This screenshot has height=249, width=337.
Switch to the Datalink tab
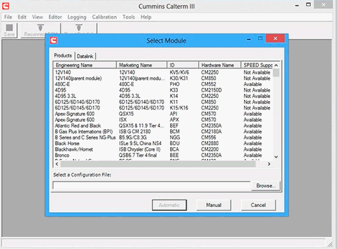click(85, 56)
